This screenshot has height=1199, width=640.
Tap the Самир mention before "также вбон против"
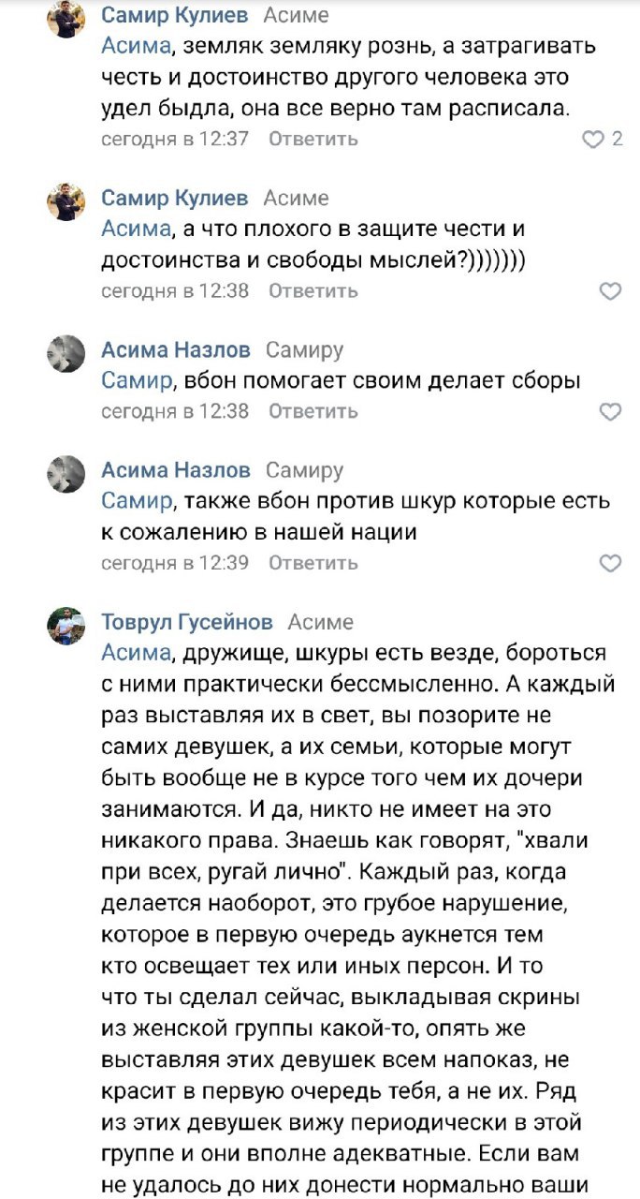tap(137, 500)
